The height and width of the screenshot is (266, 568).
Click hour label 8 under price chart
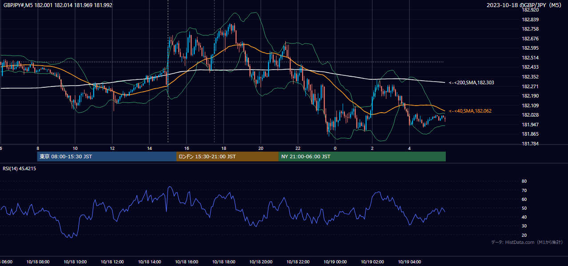coord(38,148)
